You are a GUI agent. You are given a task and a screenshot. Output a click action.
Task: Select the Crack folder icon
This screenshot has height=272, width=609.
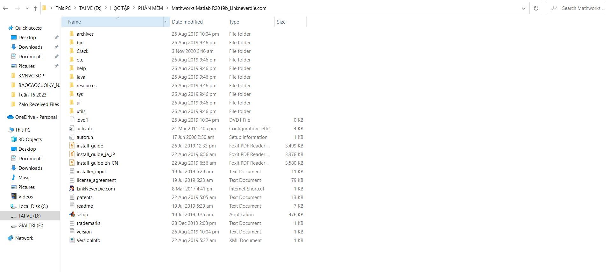click(x=72, y=51)
